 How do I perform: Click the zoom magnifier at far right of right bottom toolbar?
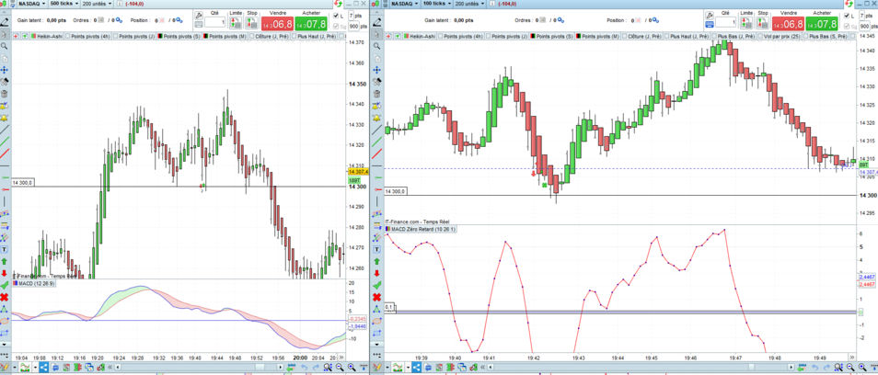[x=861, y=367]
